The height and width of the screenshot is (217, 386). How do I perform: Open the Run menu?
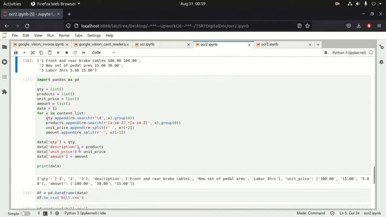[x=50, y=36]
